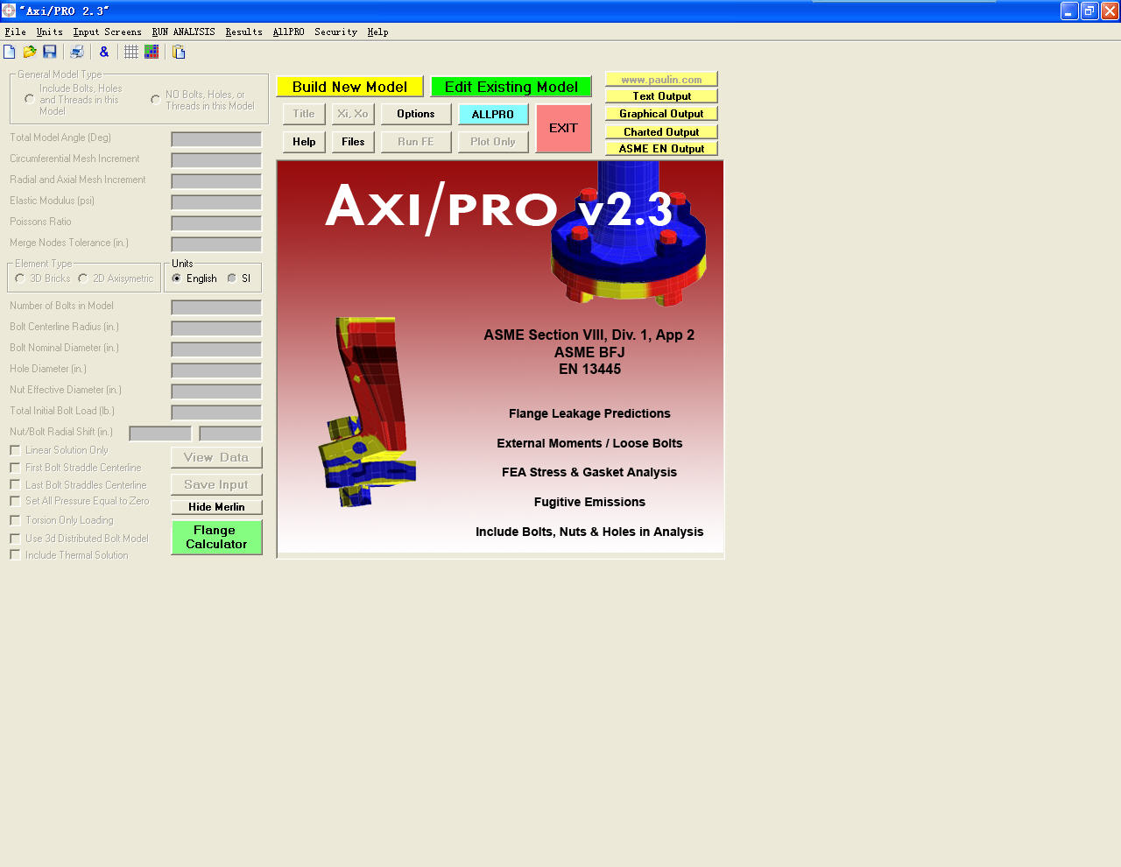Click the Save floppy disk icon
The image size is (1121, 867).
(50, 52)
